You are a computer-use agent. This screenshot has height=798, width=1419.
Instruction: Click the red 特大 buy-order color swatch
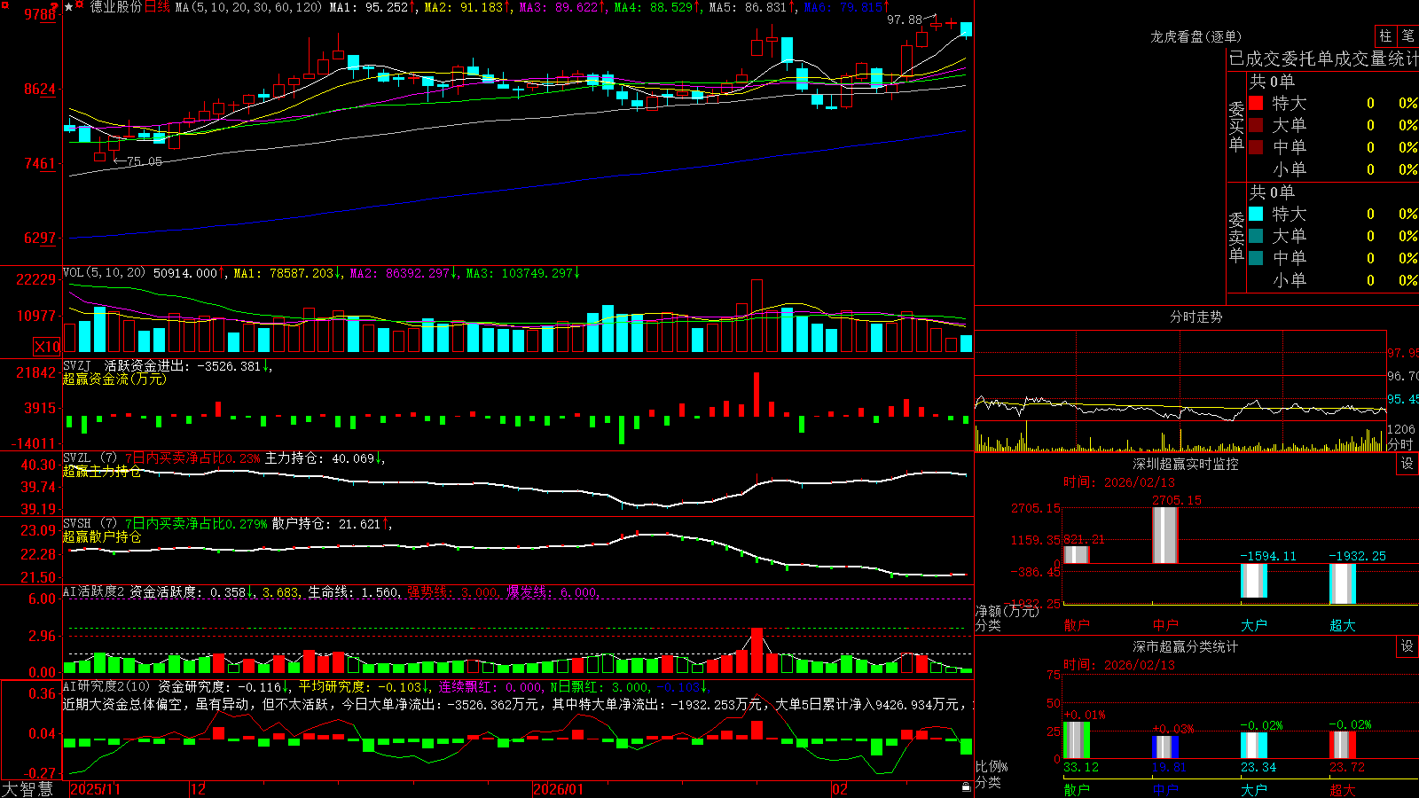coord(1256,103)
